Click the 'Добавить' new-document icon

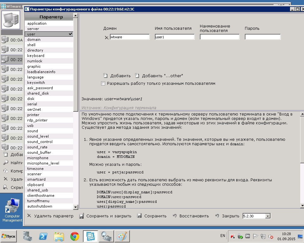tap(105, 76)
